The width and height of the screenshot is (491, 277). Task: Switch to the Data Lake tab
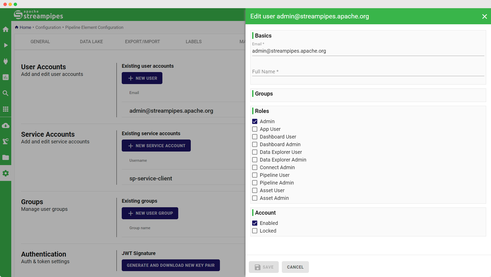click(91, 42)
